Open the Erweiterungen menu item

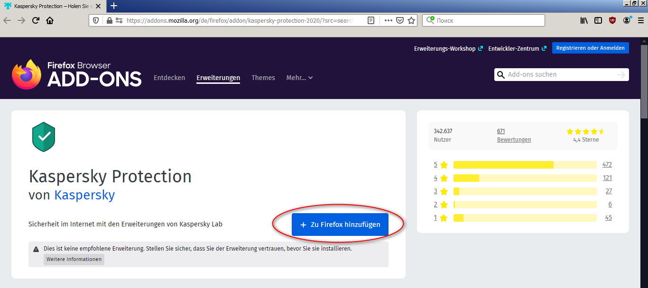click(218, 78)
